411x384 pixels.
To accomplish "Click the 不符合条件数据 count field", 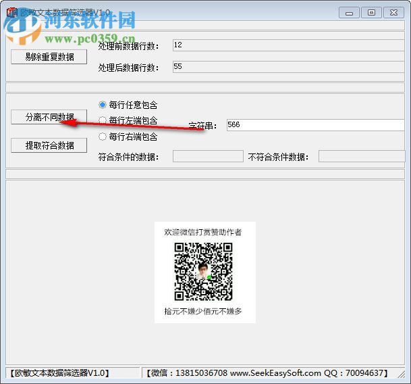I will pyautogui.click(x=362, y=156).
